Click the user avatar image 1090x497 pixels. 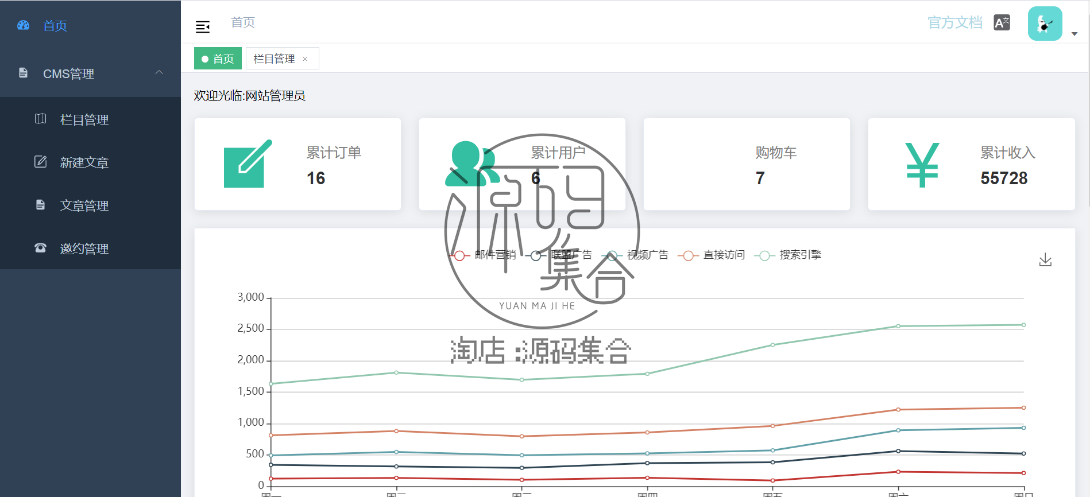1045,24
